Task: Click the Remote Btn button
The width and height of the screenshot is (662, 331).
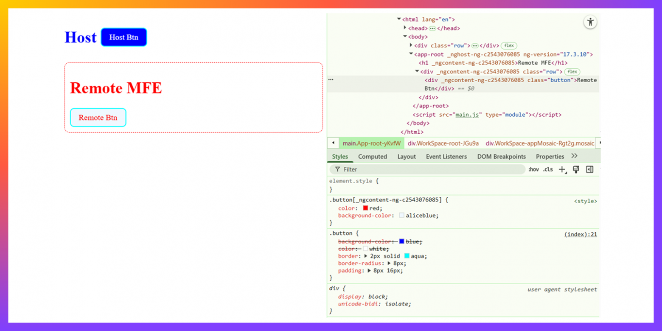Action: [x=98, y=118]
